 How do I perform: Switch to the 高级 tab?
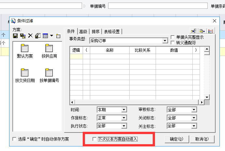click(x=83, y=32)
